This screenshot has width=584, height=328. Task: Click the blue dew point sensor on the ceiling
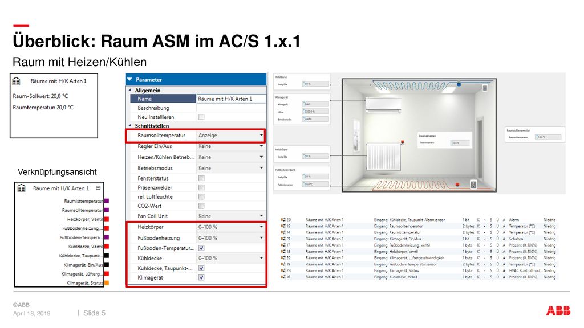pyautogui.click(x=459, y=84)
